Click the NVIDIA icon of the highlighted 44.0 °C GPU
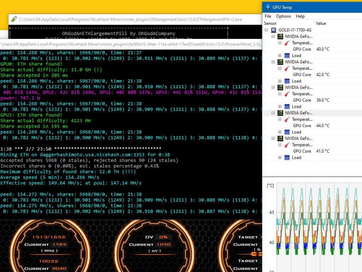Screen dimensions: 362x272 (280, 113)
